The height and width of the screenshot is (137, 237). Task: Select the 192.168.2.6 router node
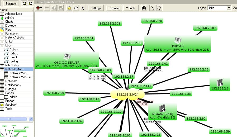point(220,84)
